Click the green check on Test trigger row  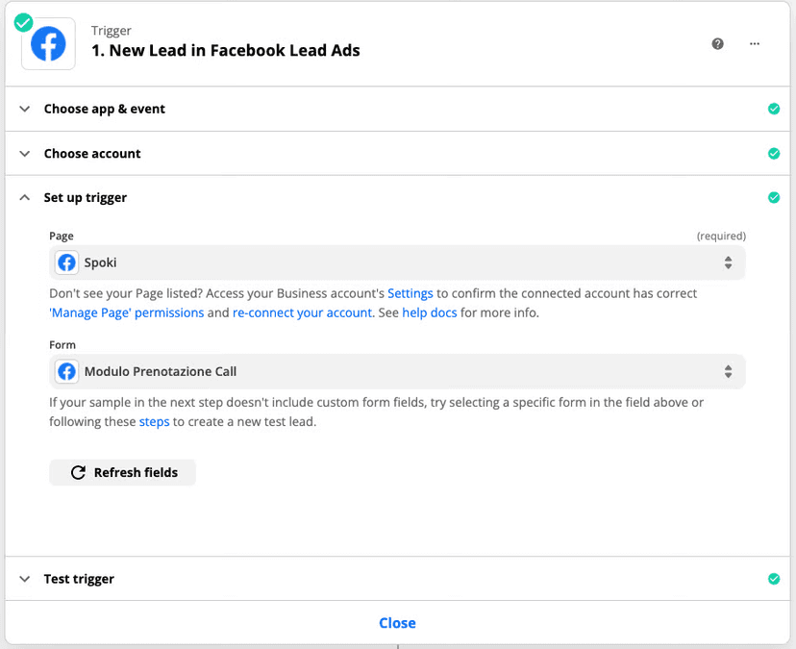coord(774,579)
